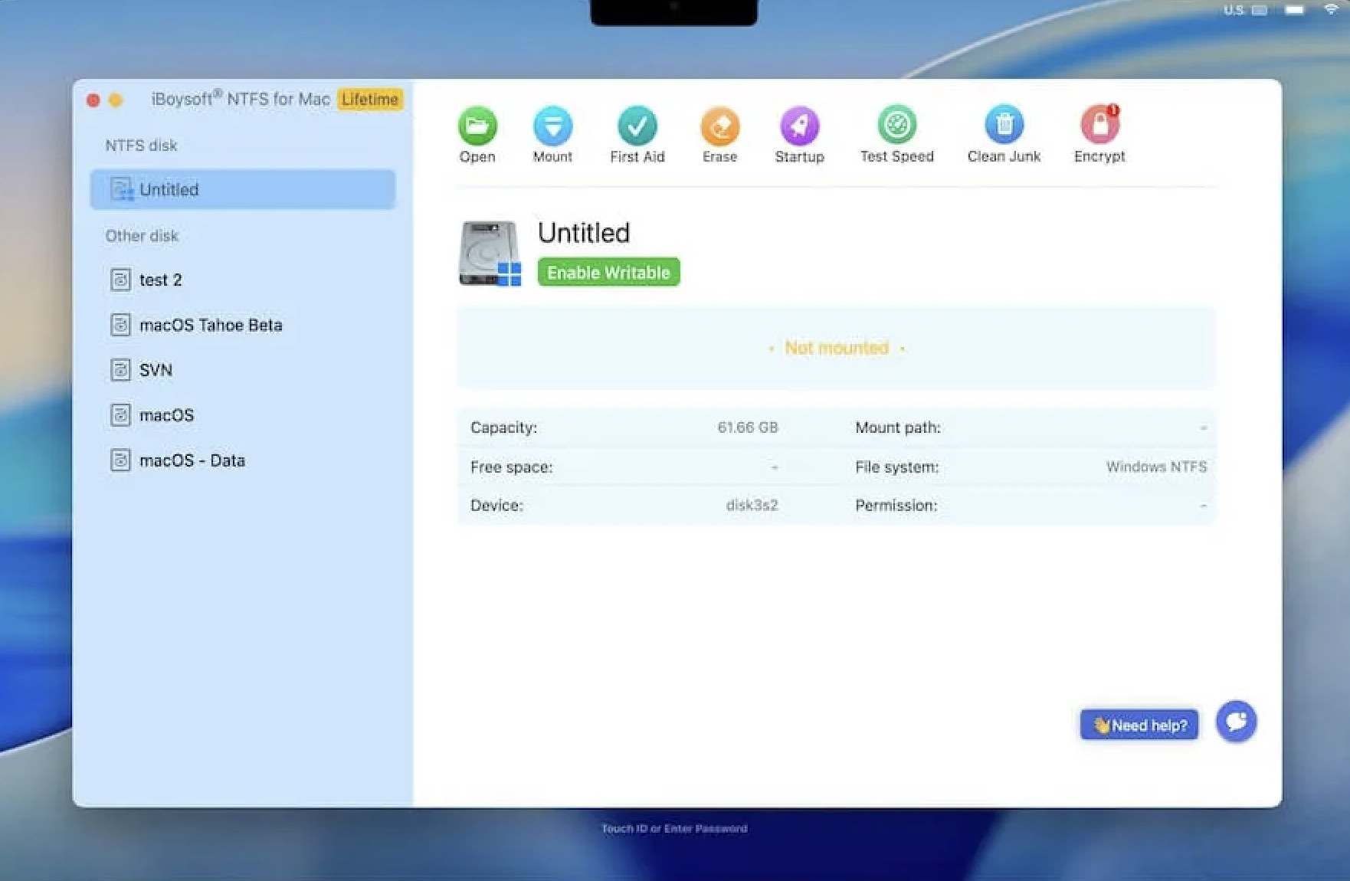The height and width of the screenshot is (881, 1350).
Task: Open the round chat bubble support icon
Action: tap(1236, 722)
